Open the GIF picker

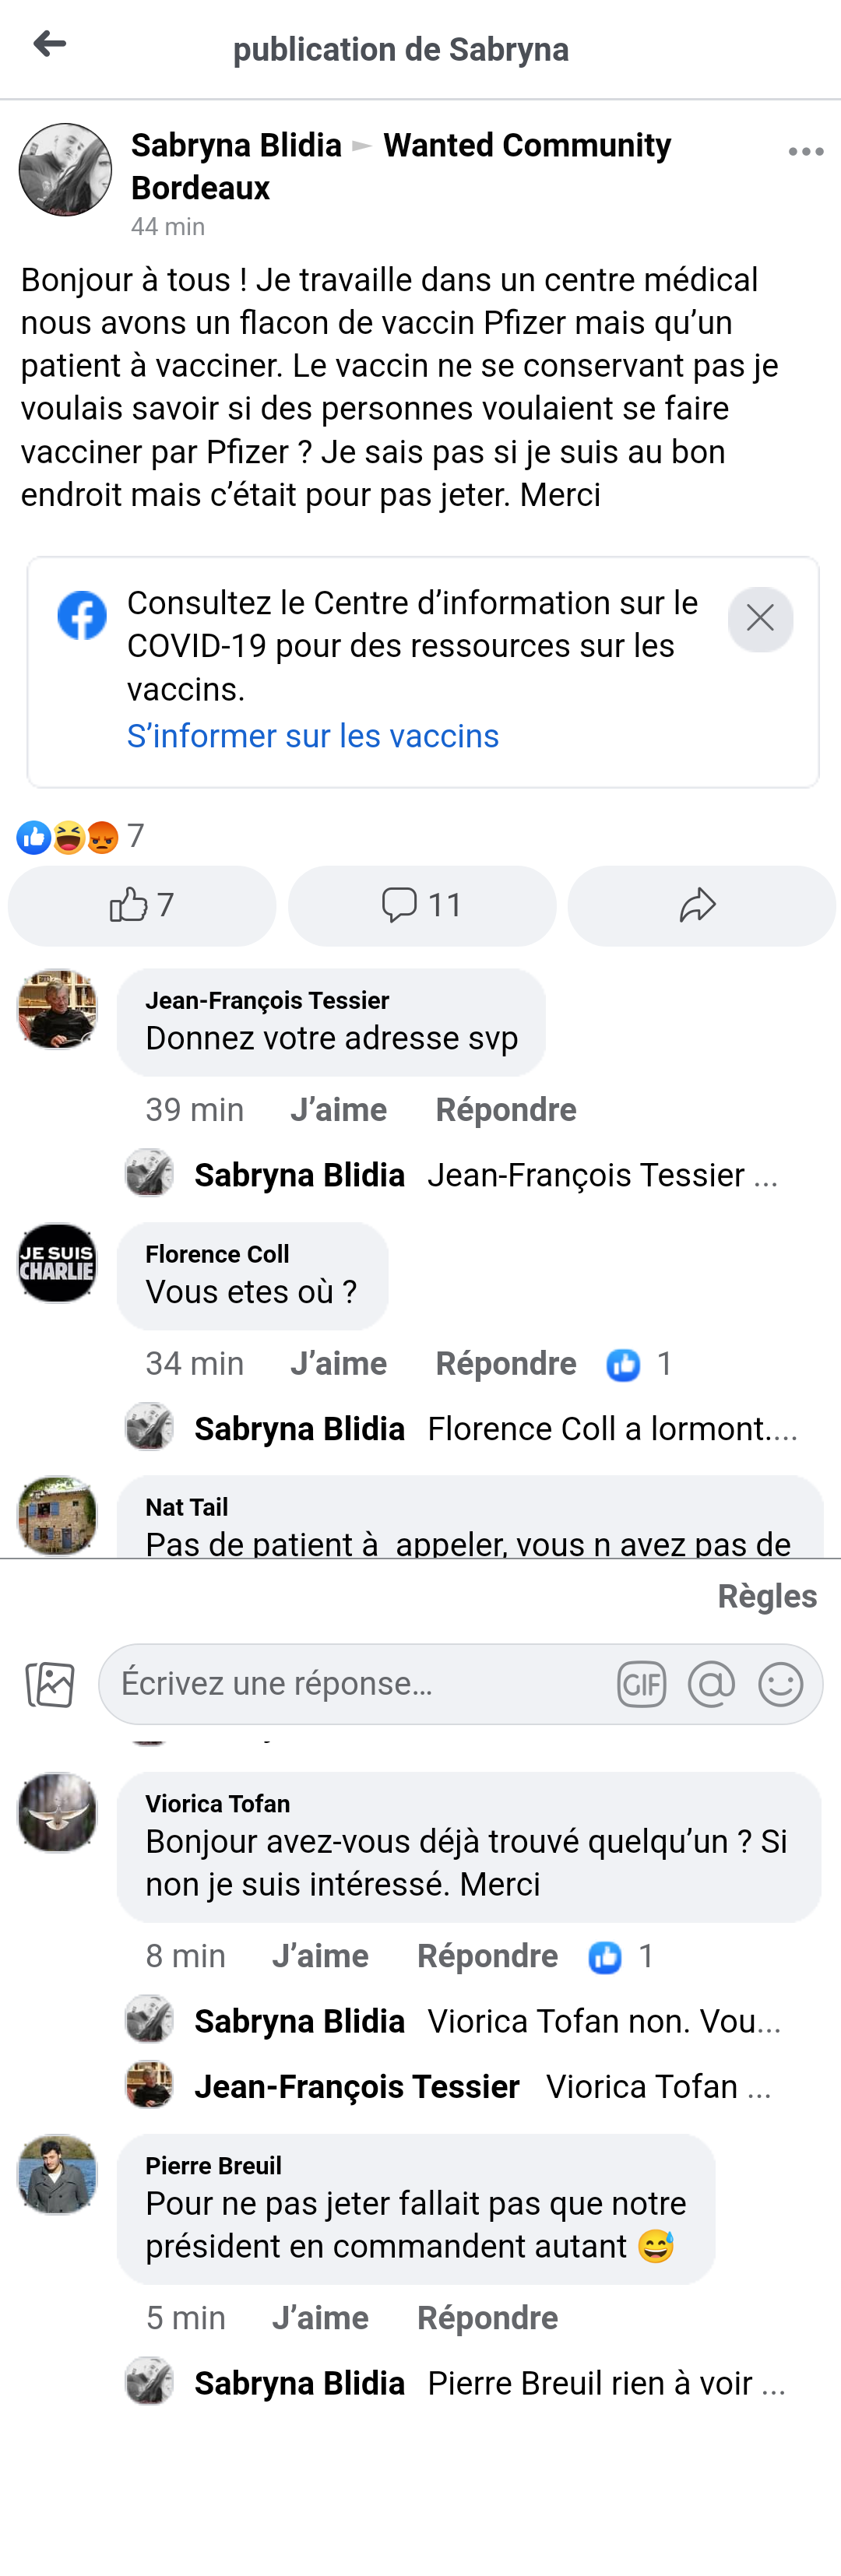641,1685
